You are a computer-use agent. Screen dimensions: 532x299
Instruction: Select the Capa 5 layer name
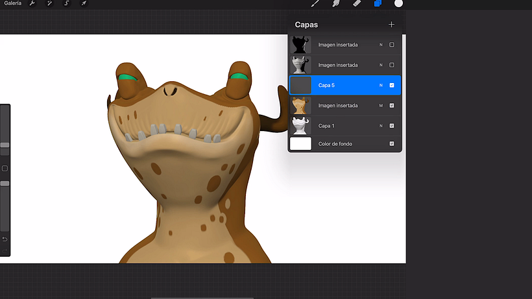click(326, 86)
